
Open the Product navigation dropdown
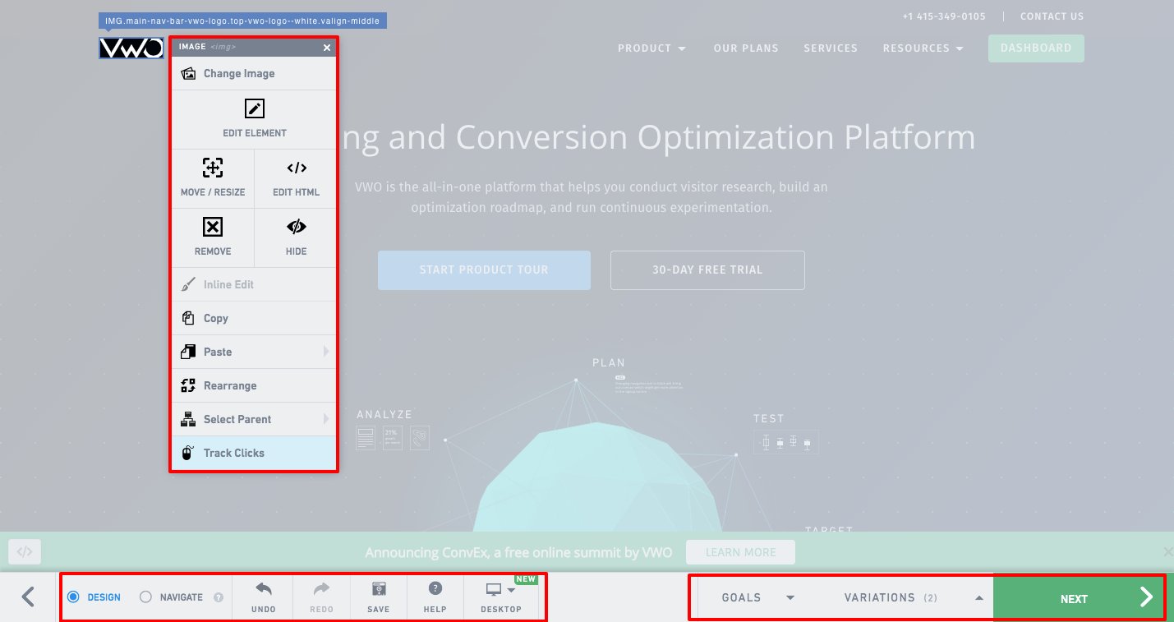coord(651,48)
